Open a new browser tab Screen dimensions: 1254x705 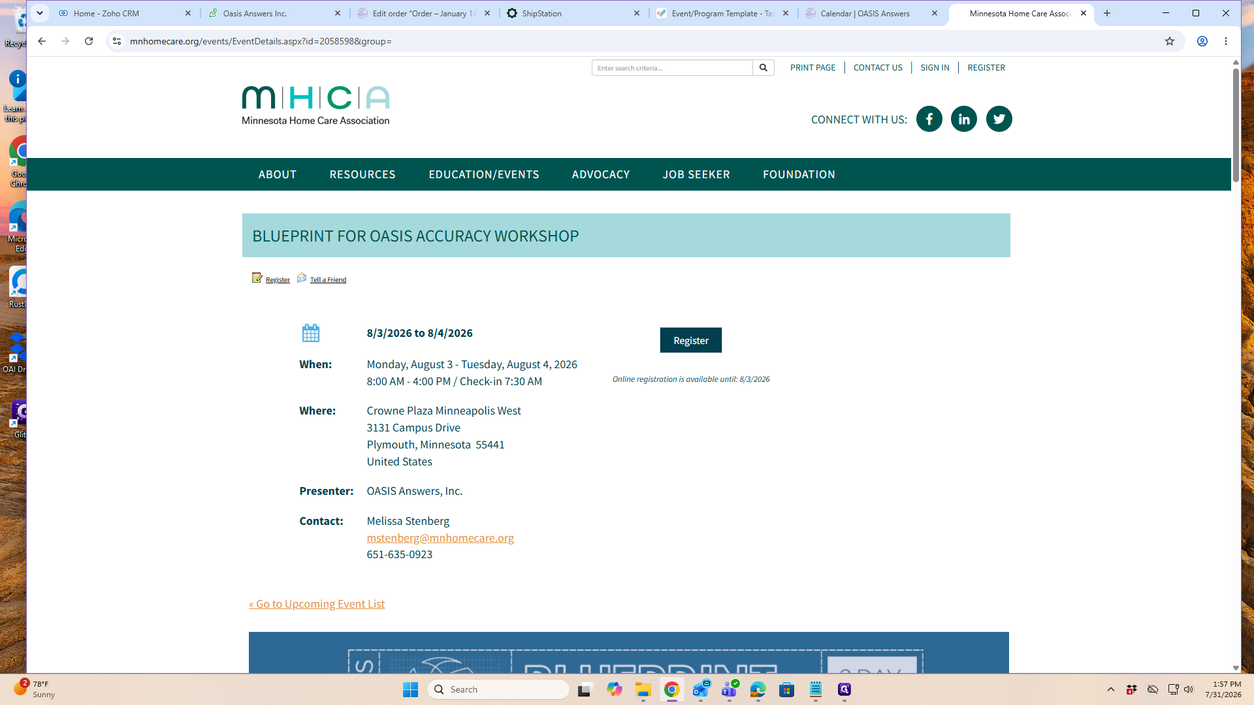1106,13
